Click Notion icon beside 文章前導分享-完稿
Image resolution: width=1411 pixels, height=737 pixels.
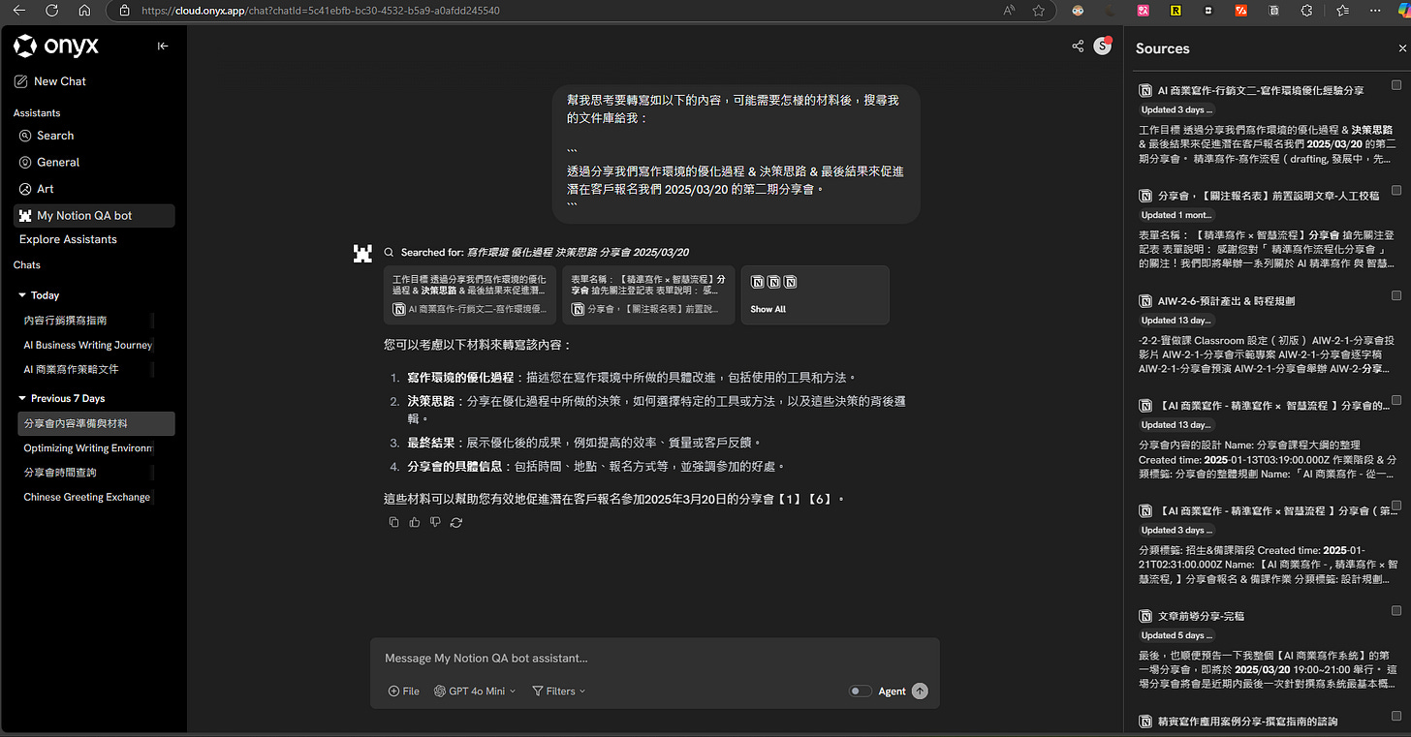(x=1145, y=616)
